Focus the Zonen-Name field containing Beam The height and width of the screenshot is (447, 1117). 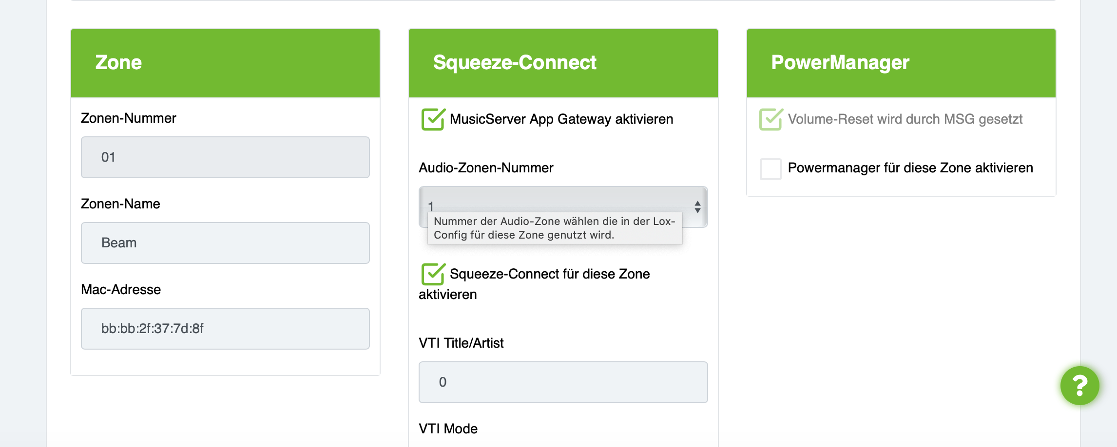coord(225,243)
